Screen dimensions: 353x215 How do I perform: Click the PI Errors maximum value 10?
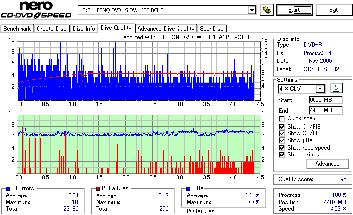(x=75, y=202)
